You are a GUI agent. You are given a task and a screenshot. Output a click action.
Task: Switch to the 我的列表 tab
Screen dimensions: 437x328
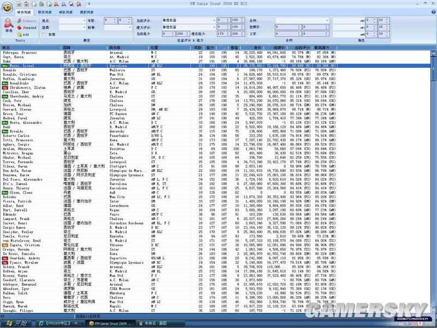87,12
